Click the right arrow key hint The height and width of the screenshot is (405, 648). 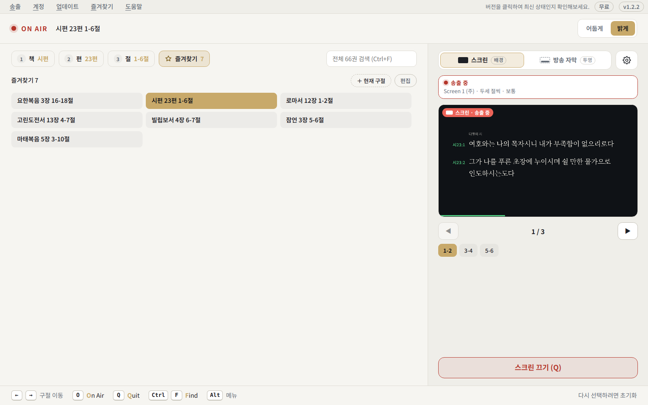click(x=31, y=395)
